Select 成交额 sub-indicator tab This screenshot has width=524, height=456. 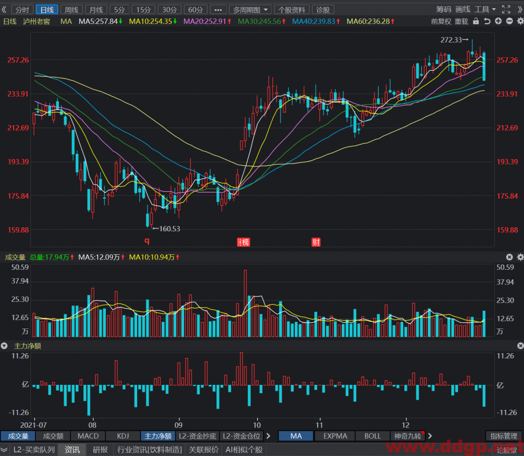click(53, 436)
